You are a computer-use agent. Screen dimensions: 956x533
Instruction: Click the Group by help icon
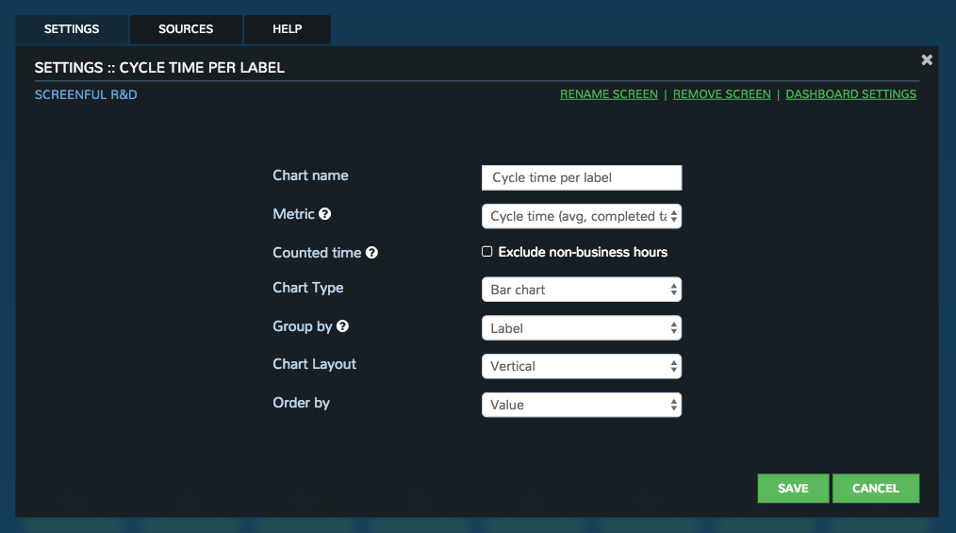pyautogui.click(x=342, y=326)
